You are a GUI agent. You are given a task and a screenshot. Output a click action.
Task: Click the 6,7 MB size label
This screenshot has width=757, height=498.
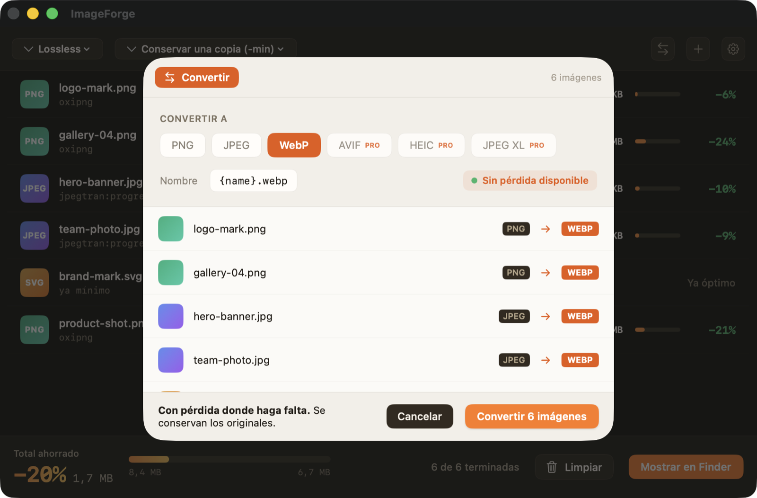click(x=314, y=472)
